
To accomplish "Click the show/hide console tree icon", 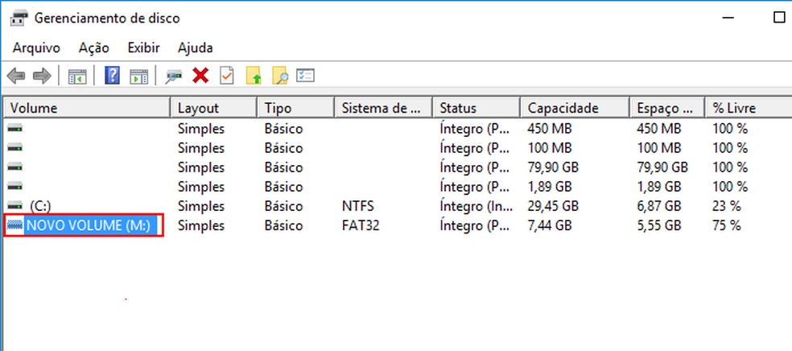I will (x=77, y=76).
